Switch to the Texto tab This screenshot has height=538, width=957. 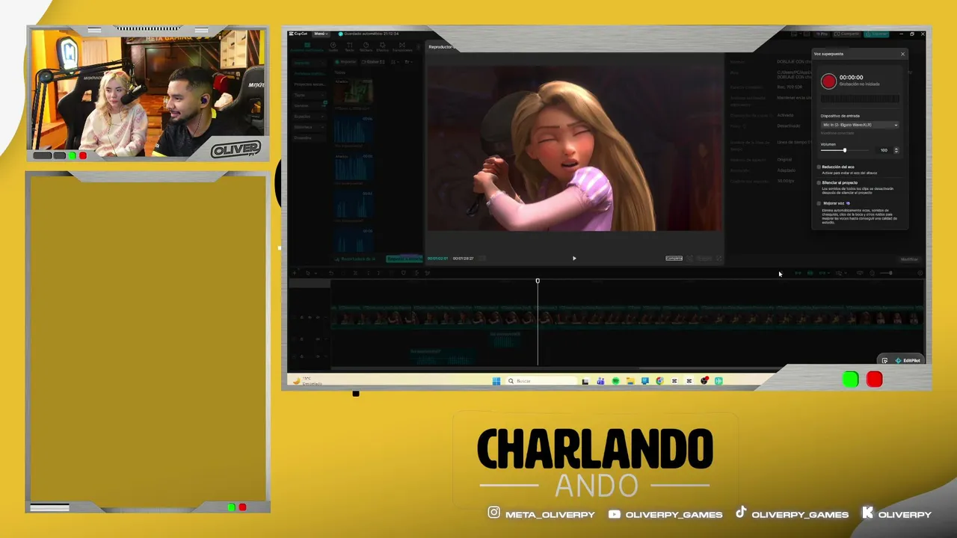pos(349,47)
